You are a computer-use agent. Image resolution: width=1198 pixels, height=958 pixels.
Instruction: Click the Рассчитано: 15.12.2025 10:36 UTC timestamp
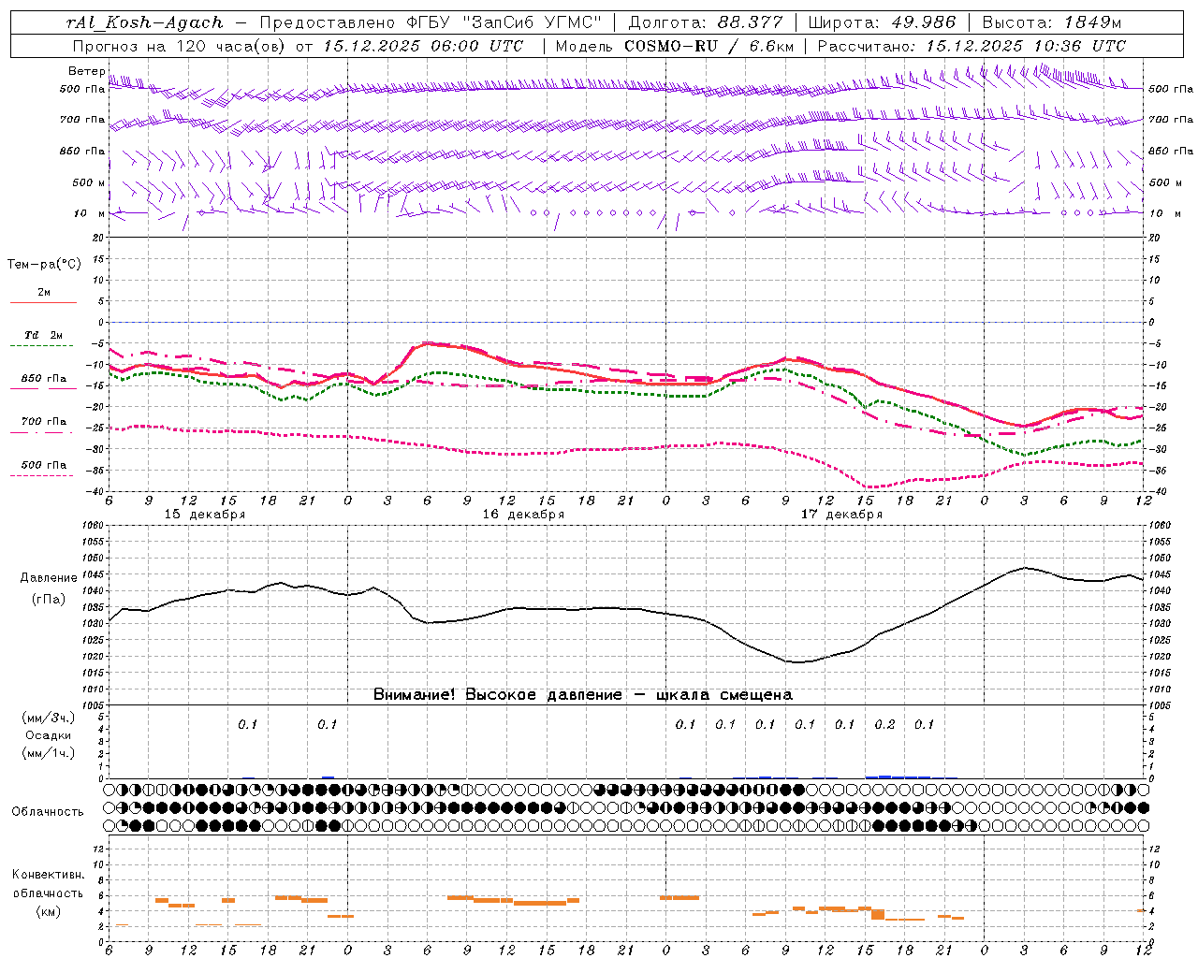click(x=972, y=46)
